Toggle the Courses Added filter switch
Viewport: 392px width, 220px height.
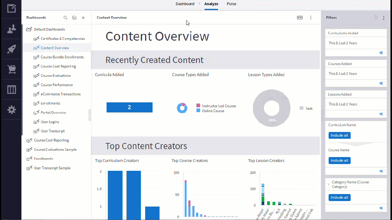pos(382,83)
